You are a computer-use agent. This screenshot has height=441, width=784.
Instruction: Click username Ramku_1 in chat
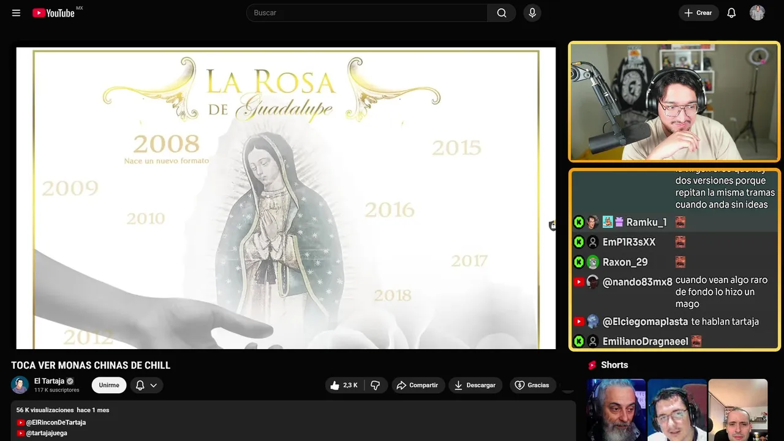pos(646,222)
